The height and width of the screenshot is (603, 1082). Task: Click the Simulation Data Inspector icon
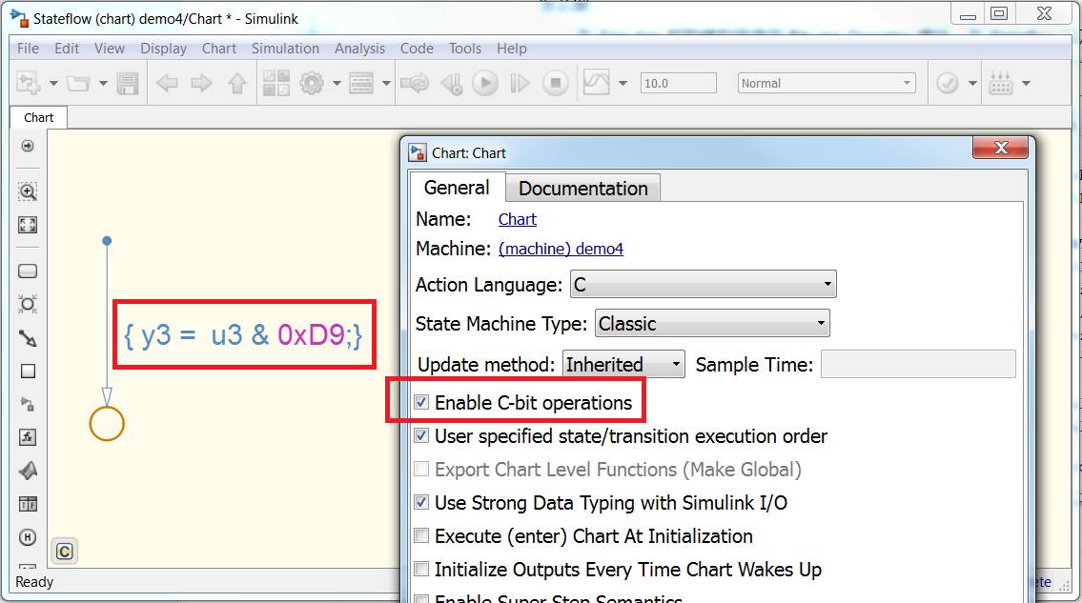click(x=596, y=83)
